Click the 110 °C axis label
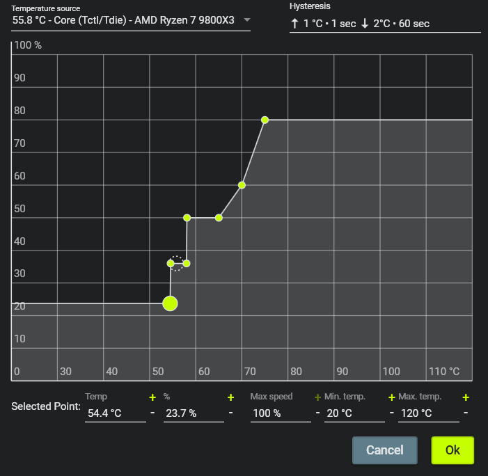This screenshot has height=476, width=488. (444, 371)
